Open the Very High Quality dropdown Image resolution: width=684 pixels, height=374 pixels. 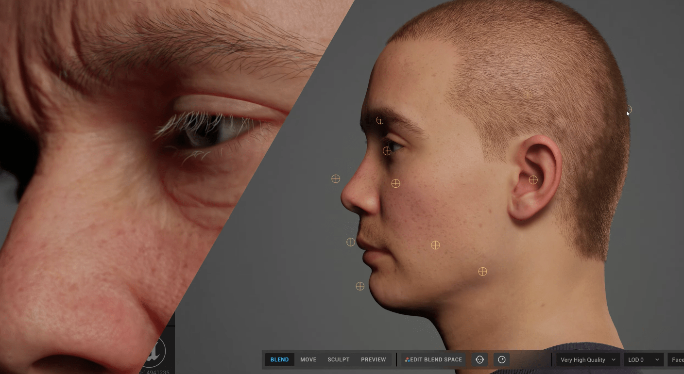tap(588, 359)
